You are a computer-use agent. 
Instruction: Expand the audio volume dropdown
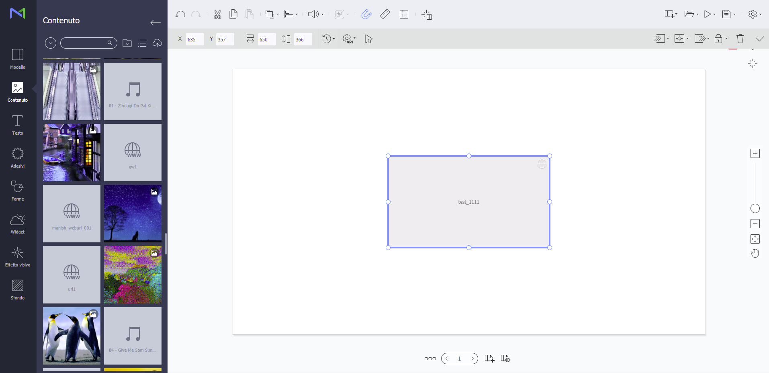click(315, 14)
